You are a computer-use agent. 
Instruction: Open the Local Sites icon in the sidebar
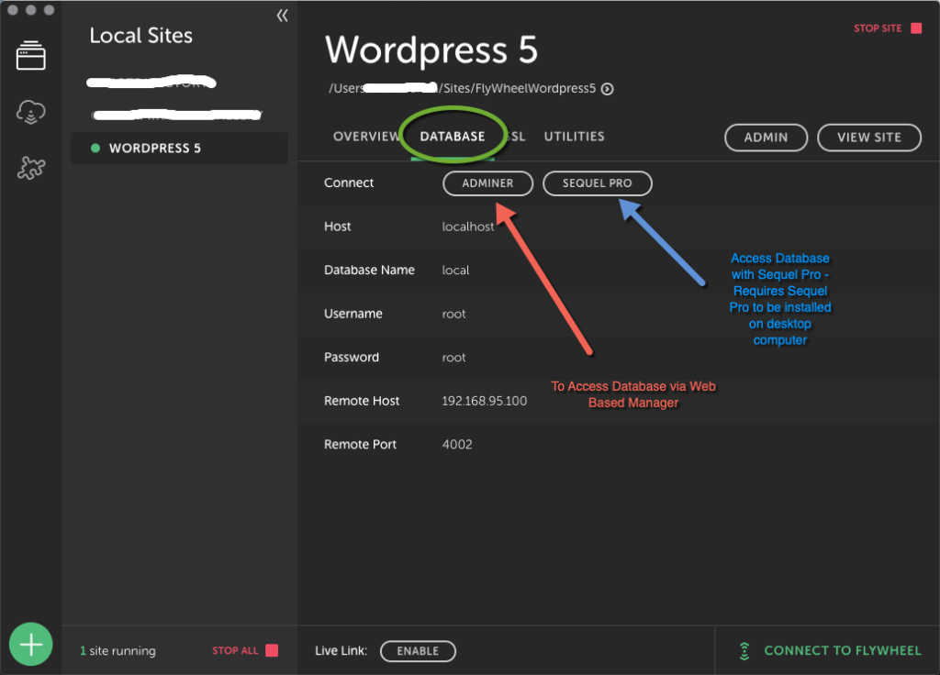(x=30, y=56)
